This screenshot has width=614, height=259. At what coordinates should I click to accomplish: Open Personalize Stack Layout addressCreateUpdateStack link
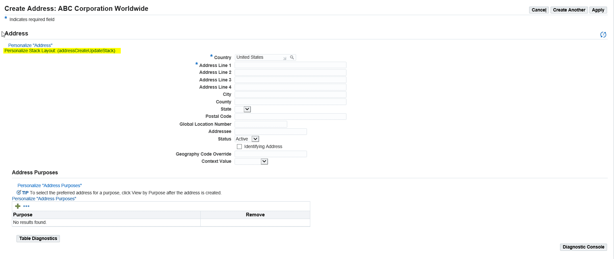tap(60, 51)
